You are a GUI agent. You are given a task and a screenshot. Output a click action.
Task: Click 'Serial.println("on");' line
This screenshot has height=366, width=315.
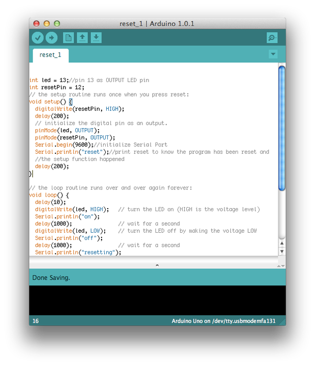pyautogui.click(x=67, y=216)
